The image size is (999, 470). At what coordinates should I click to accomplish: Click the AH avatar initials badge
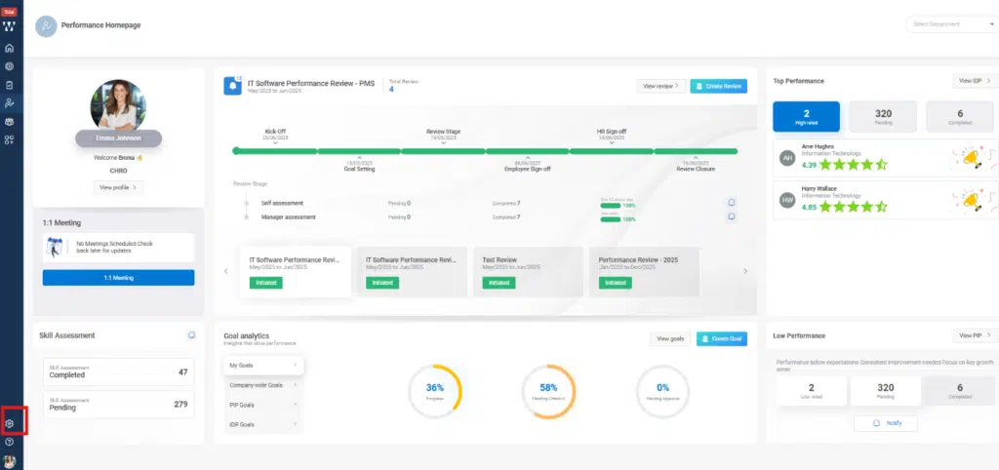click(787, 158)
